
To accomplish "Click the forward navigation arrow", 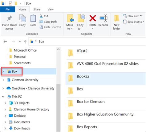I will pyautogui.click(x=13, y=42).
